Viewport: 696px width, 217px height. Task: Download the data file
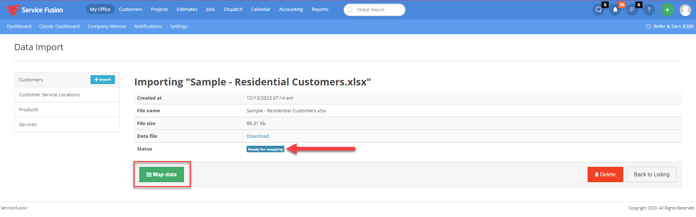click(x=258, y=136)
